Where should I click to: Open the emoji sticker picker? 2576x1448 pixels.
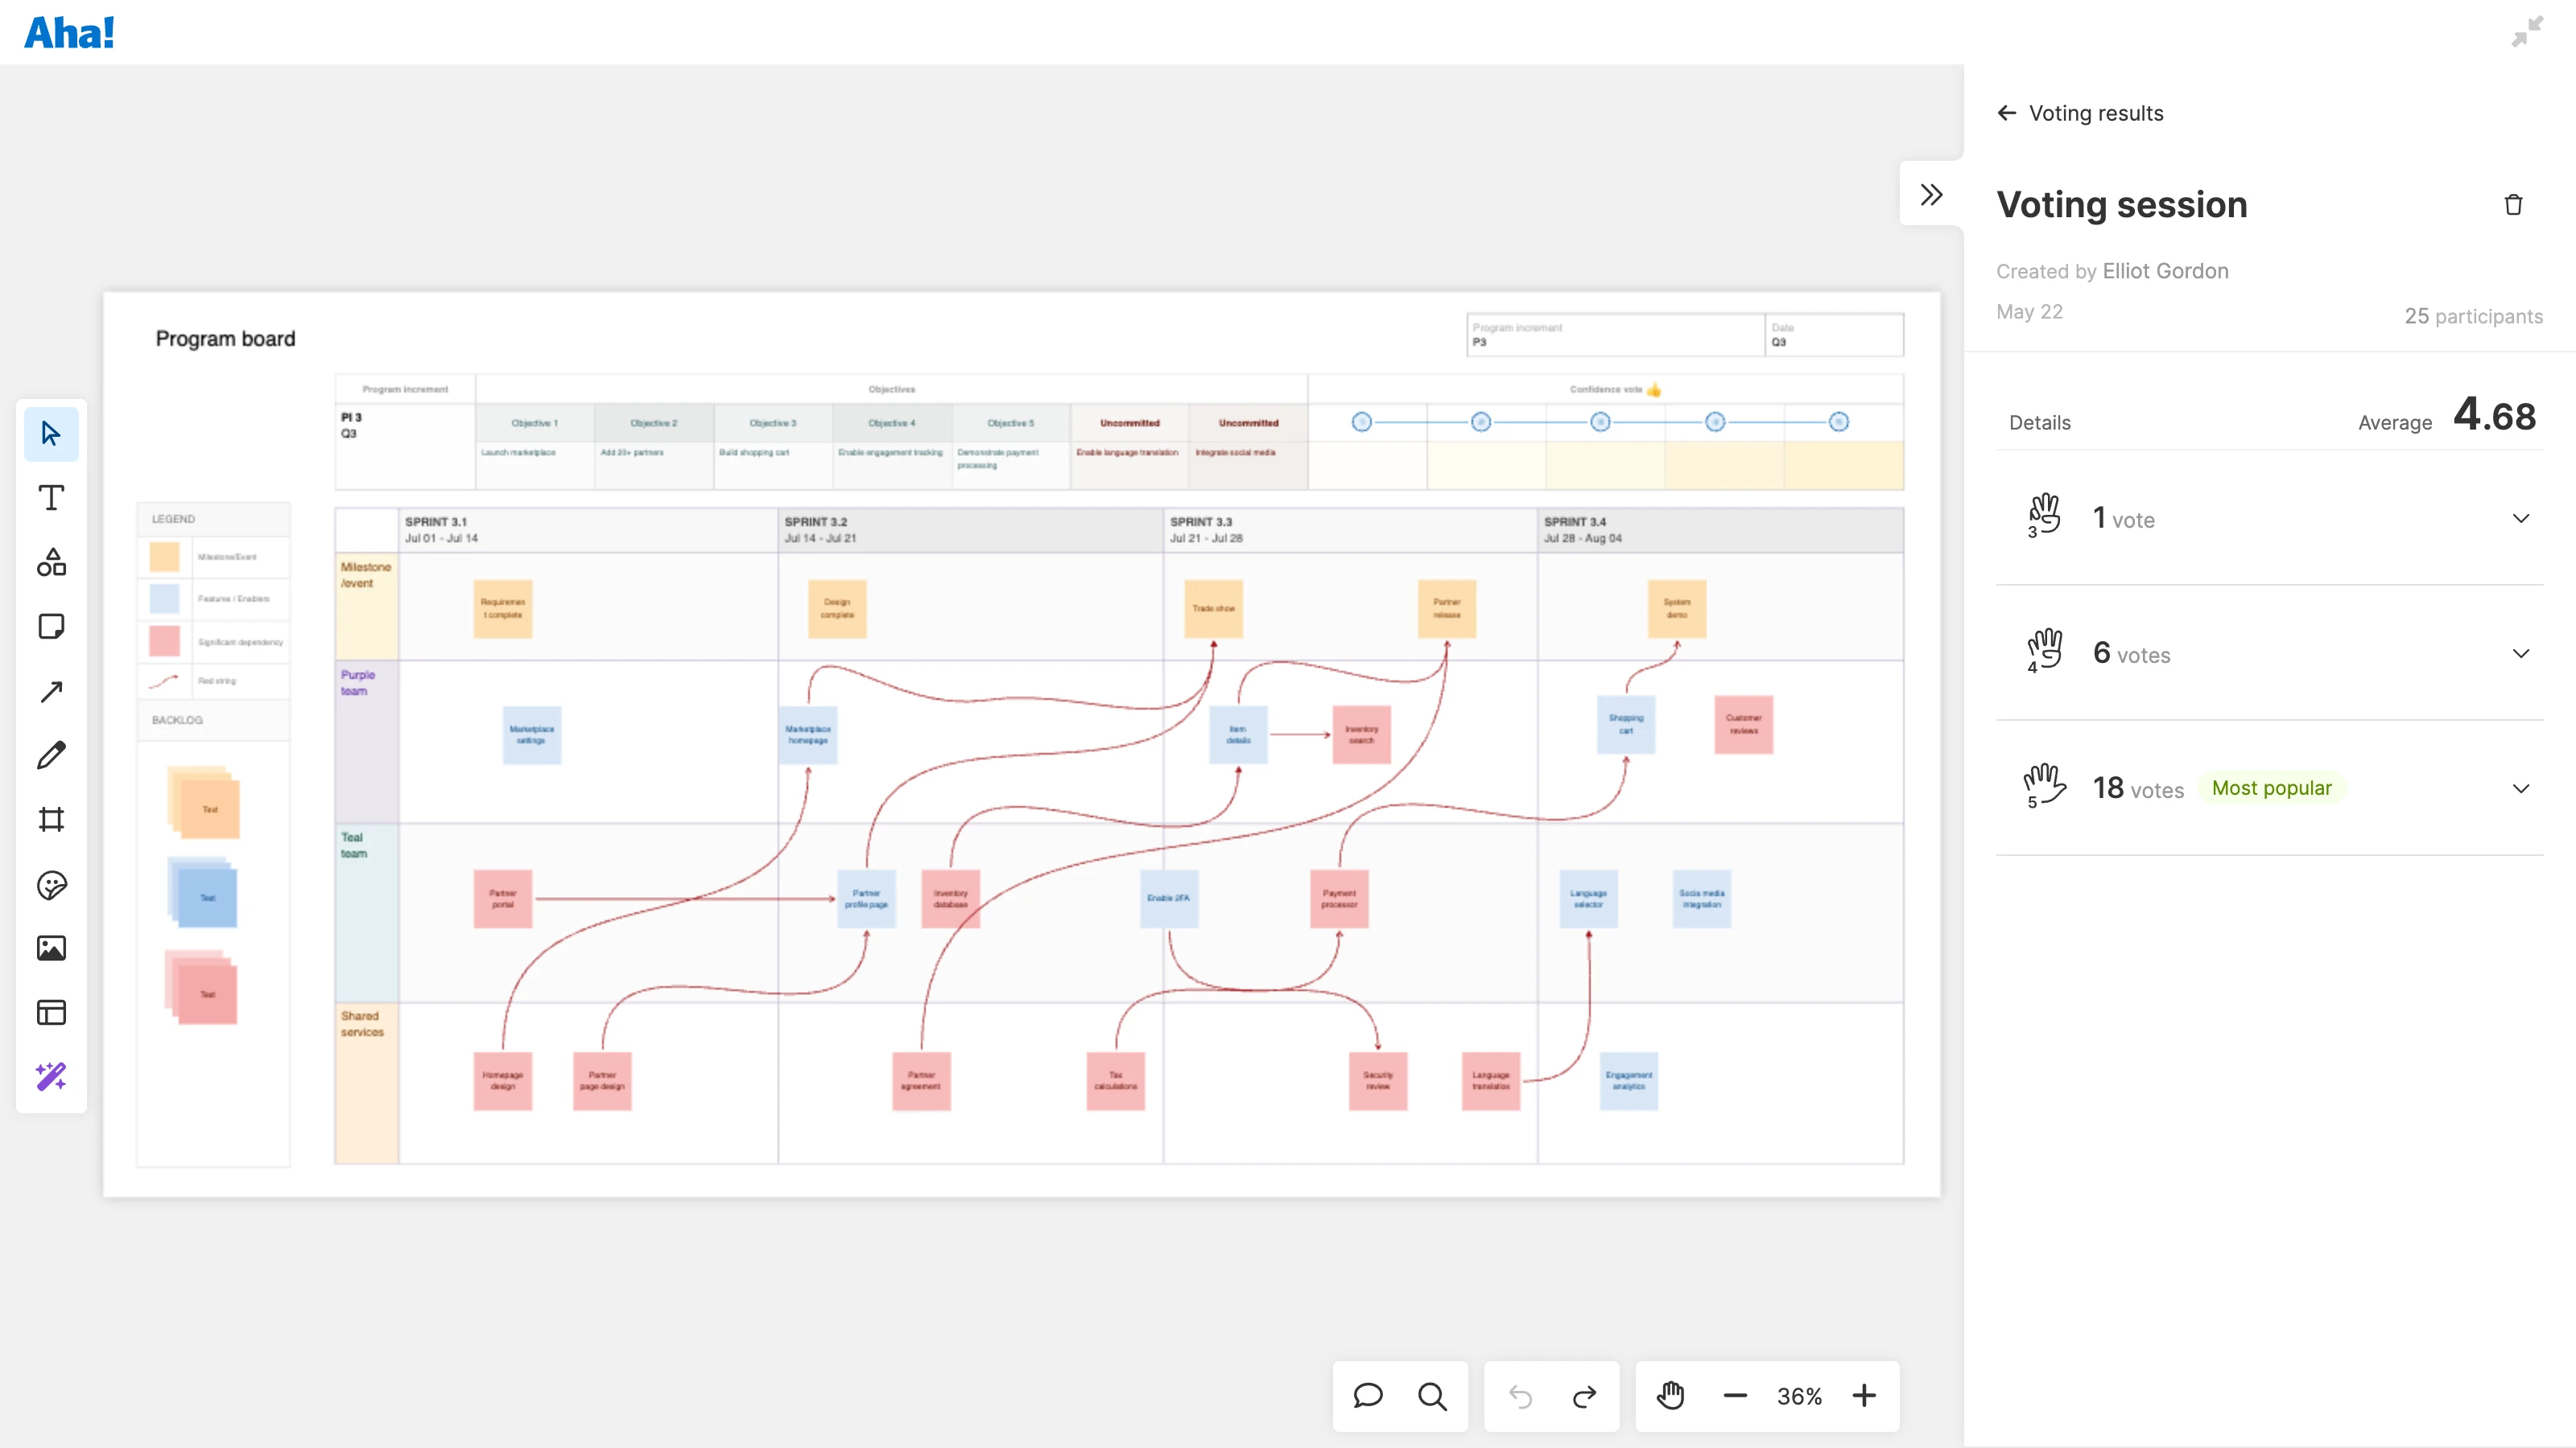(51, 884)
